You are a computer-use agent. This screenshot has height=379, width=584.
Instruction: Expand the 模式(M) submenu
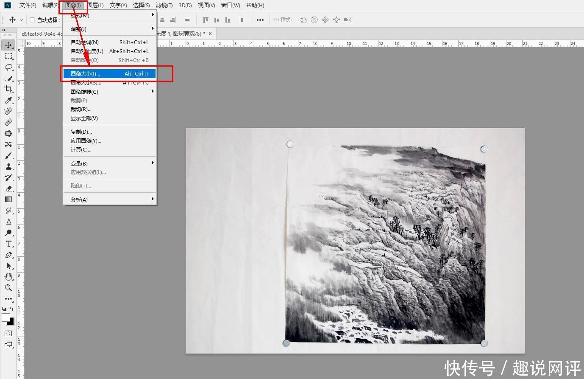109,15
